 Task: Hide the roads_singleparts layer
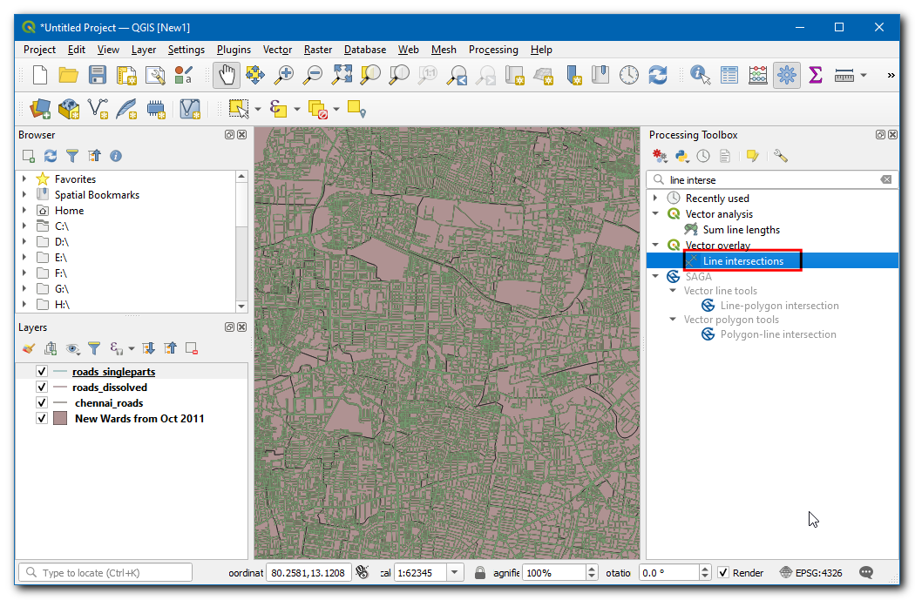click(41, 372)
